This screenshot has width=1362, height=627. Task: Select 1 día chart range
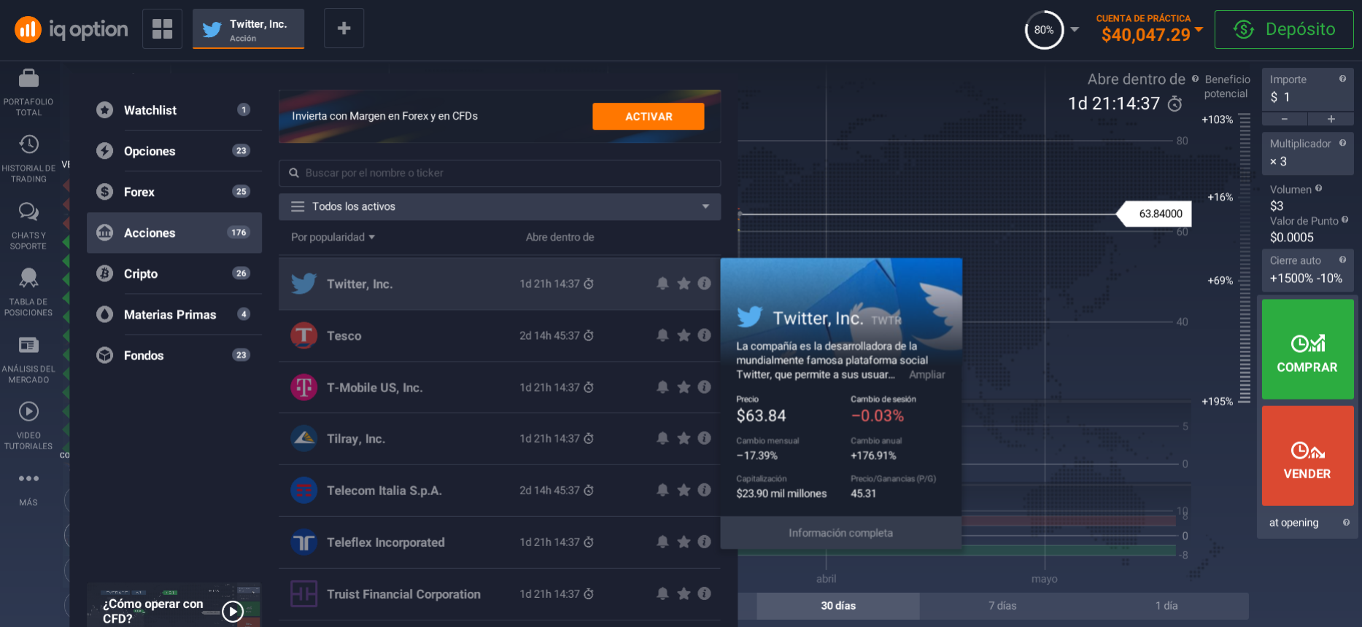1166,606
